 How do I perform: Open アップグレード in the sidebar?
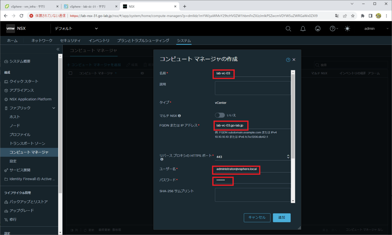click(x=21, y=211)
